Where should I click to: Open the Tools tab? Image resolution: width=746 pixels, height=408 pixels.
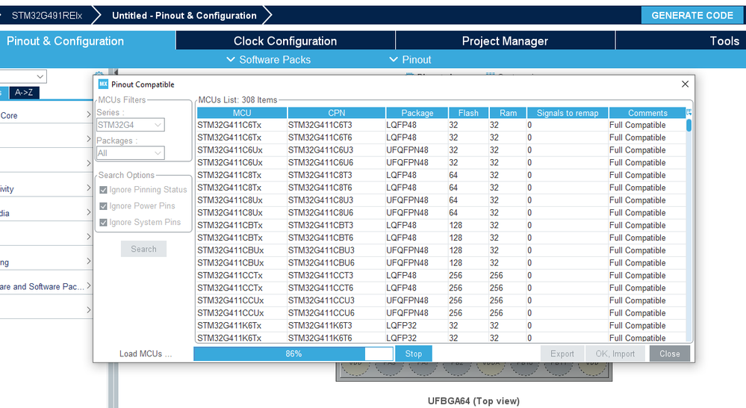pos(681,41)
